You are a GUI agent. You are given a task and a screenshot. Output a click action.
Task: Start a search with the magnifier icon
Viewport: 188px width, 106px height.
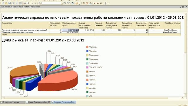tap(40, 3)
